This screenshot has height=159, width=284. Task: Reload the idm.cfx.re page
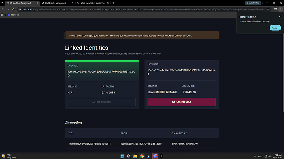point(14,9)
